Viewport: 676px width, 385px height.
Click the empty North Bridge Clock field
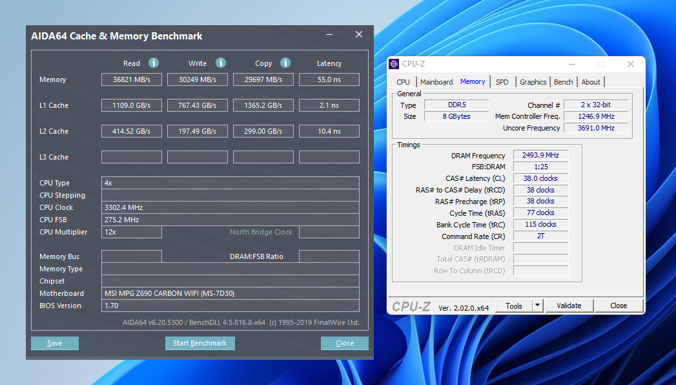tap(329, 232)
